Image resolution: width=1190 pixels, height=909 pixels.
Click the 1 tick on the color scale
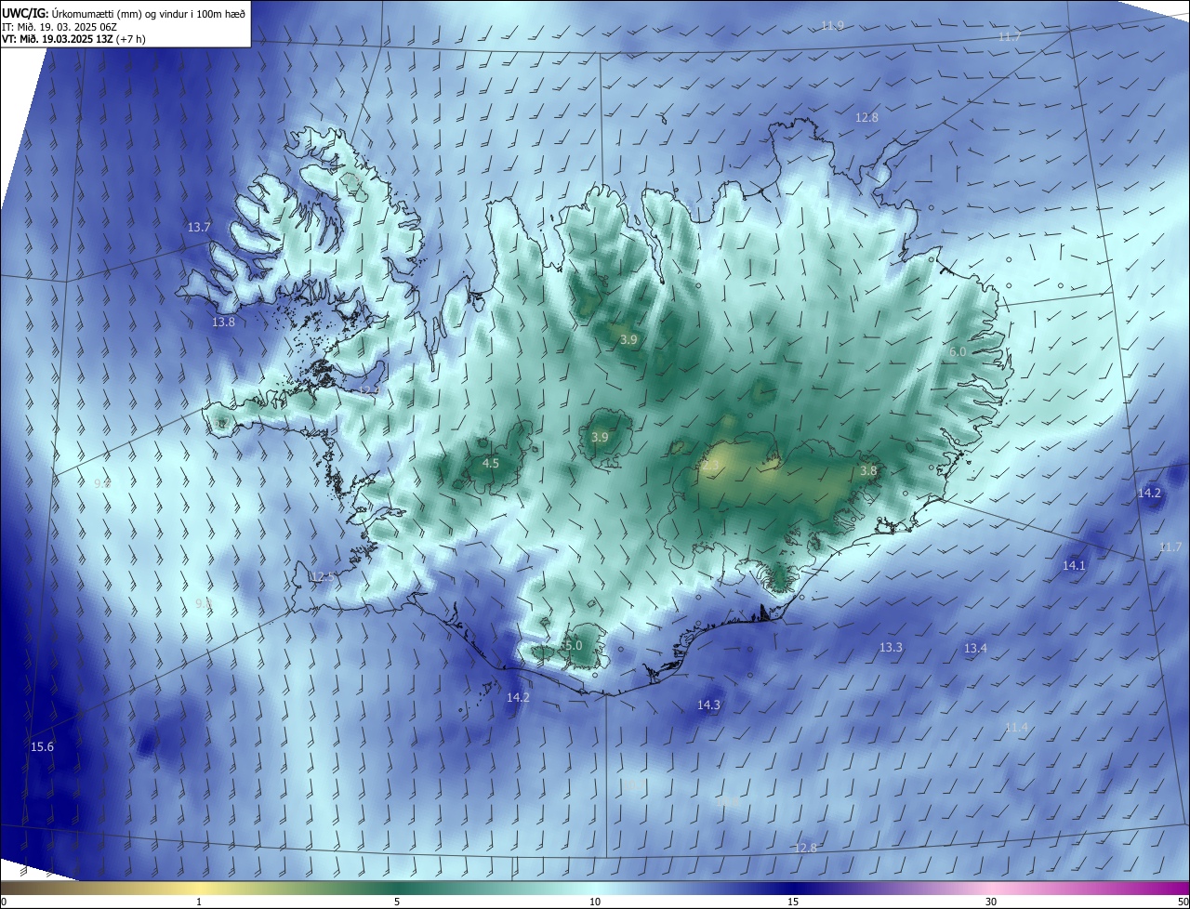[x=200, y=902]
